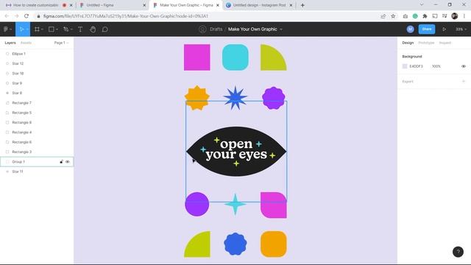
Task: Click the blue Share button
Action: [427, 29]
